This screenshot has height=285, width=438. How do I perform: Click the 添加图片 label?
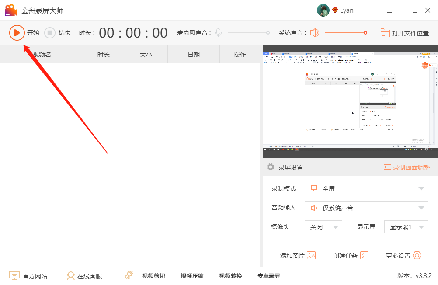(292, 256)
